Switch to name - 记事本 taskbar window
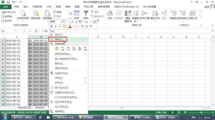Screen dimensions: 215x120 (x=167, y=117)
